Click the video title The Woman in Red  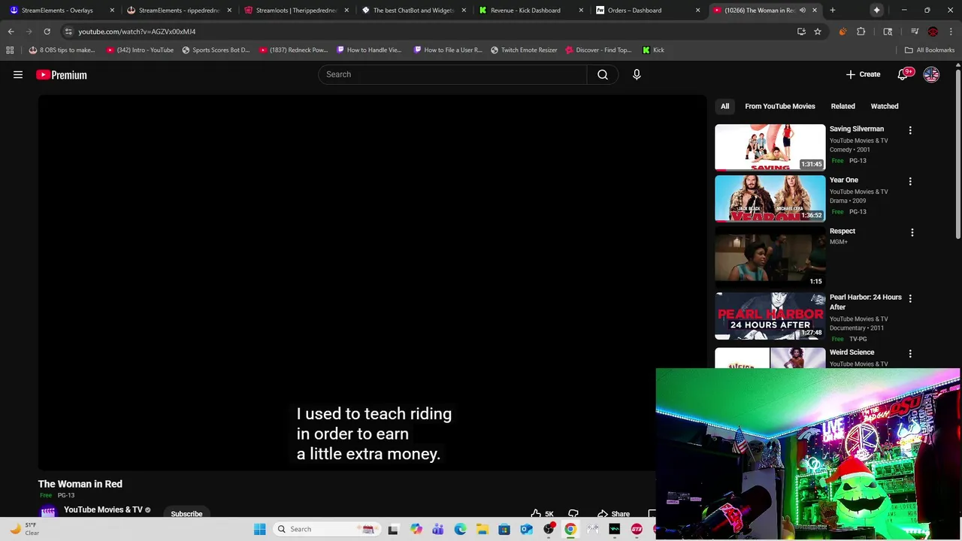[80, 484]
